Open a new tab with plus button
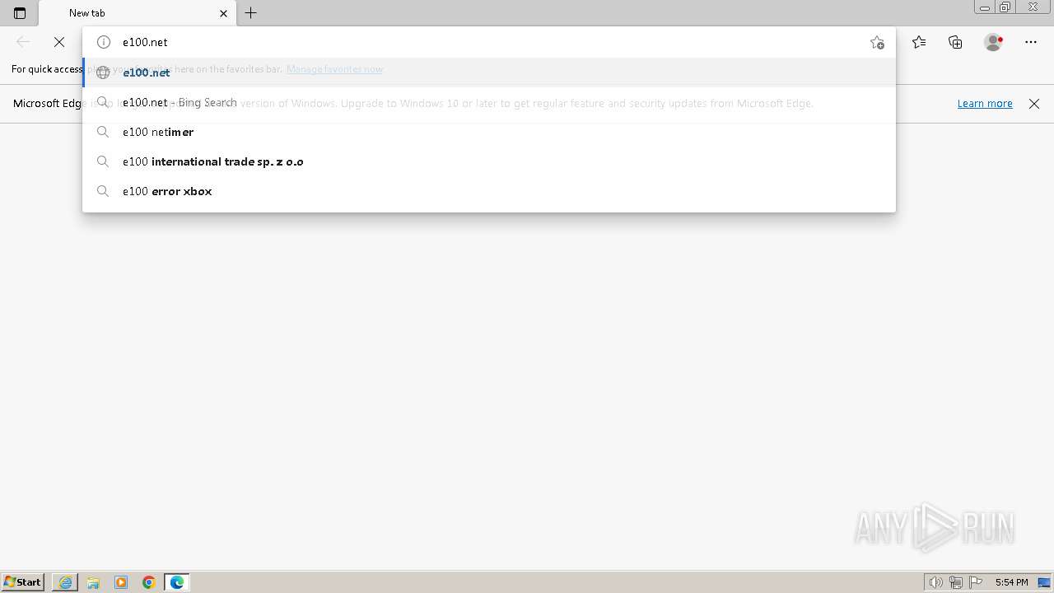 [251, 13]
